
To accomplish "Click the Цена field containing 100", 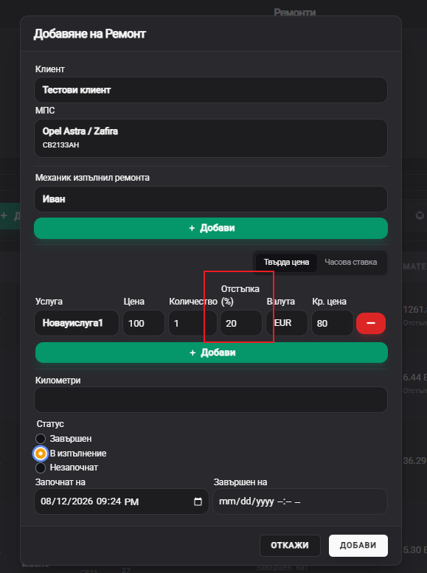I will (144, 323).
